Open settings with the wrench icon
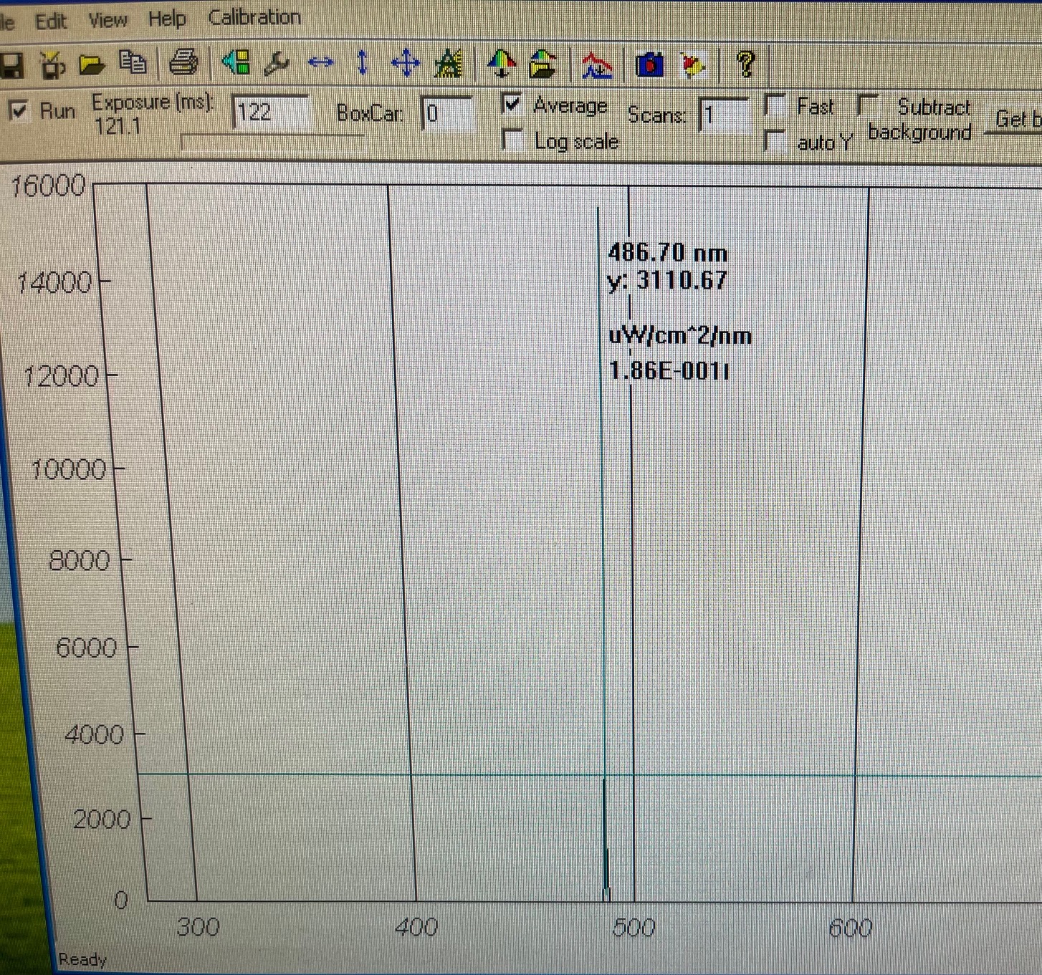The height and width of the screenshot is (975, 1042). point(277,64)
